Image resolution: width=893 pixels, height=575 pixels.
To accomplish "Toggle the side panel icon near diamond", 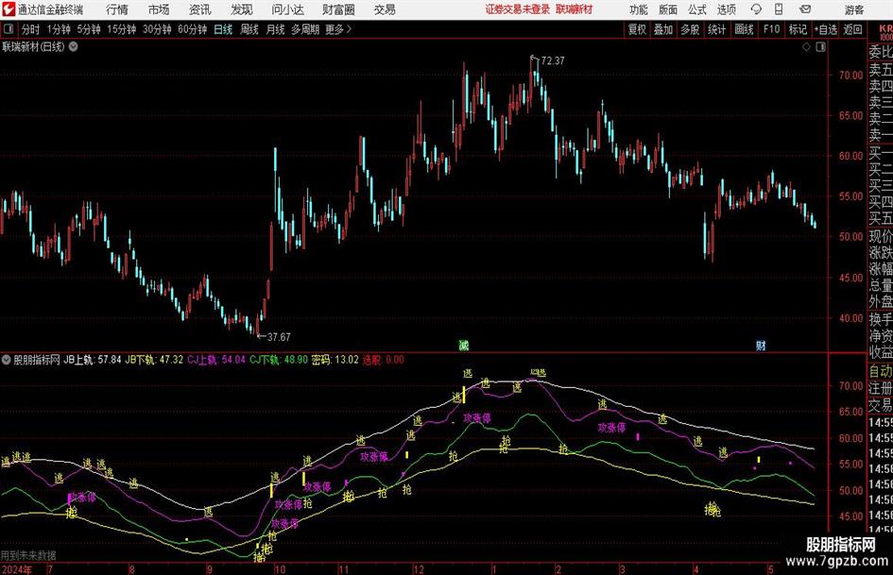I will point(820,47).
